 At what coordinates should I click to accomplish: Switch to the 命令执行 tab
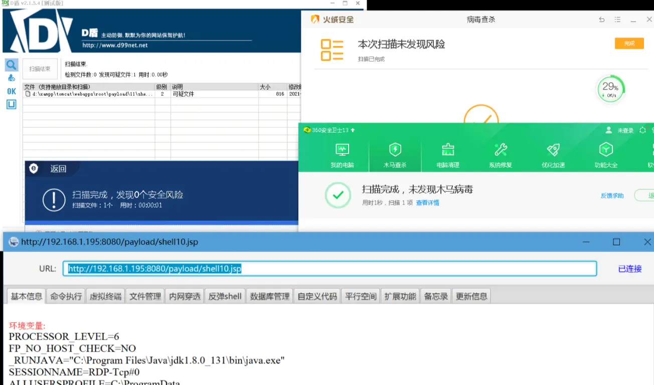(66, 296)
